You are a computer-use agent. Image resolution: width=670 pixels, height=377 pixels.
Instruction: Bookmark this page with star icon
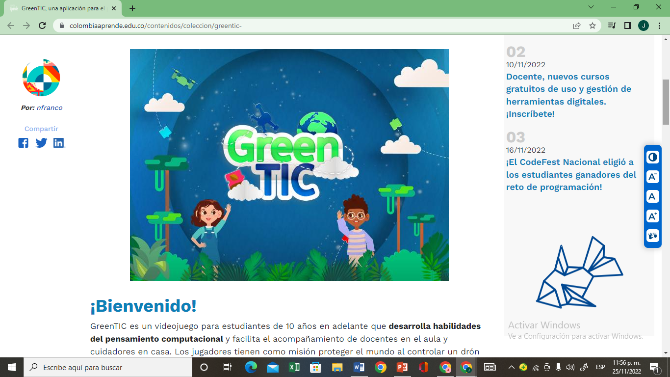(593, 26)
